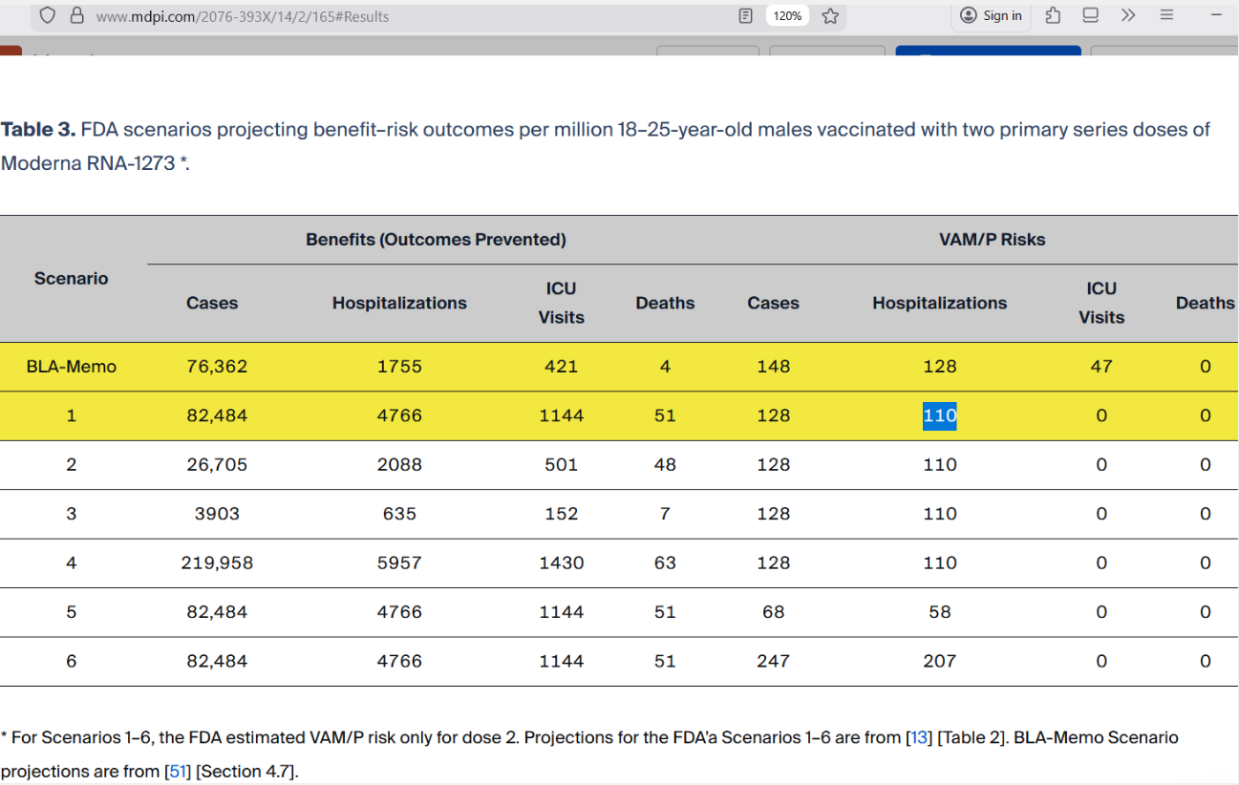1239x785 pixels.
Task: Click the 501 ICU visits cell
Action: point(562,465)
